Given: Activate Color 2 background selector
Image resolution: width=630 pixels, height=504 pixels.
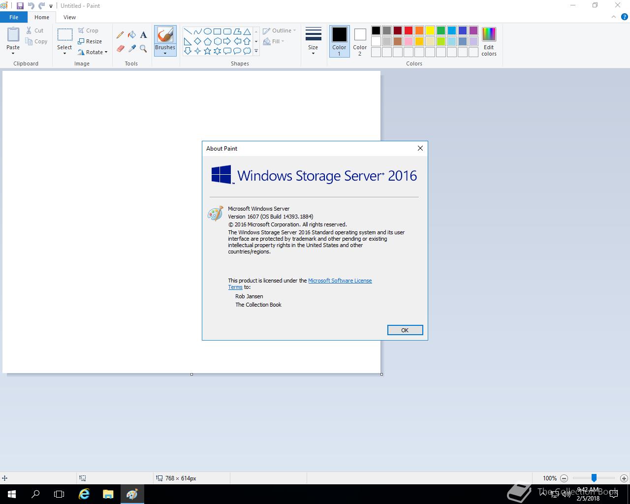Looking at the screenshot, I should coord(360,41).
